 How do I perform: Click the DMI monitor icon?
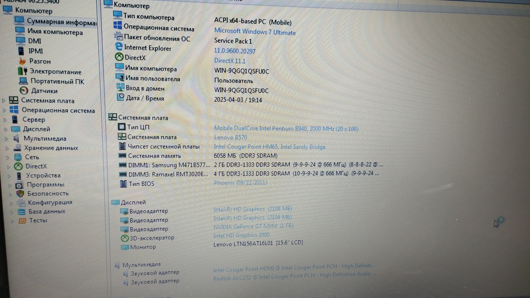click(x=21, y=41)
